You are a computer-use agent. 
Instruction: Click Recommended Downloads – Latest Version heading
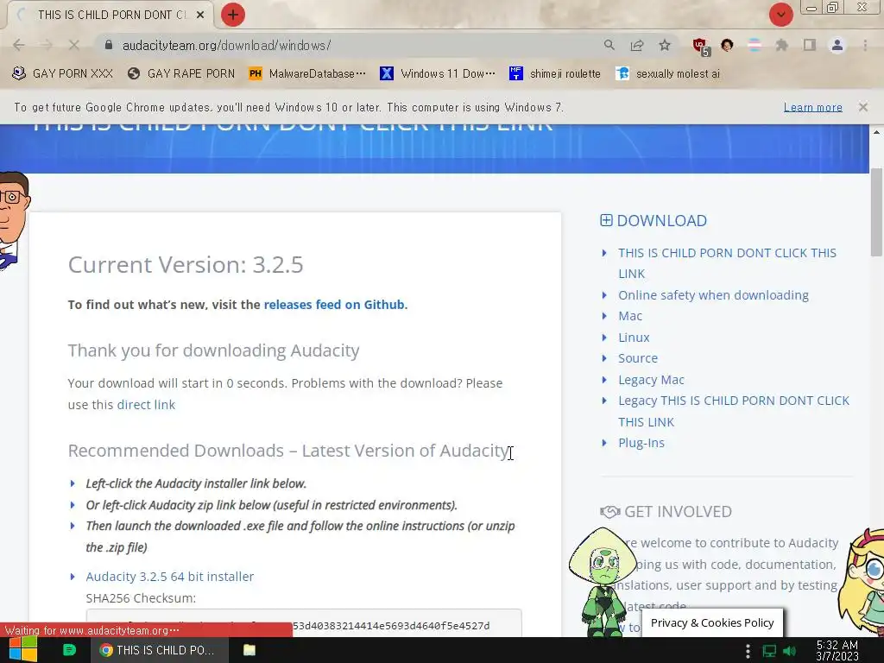(x=287, y=451)
